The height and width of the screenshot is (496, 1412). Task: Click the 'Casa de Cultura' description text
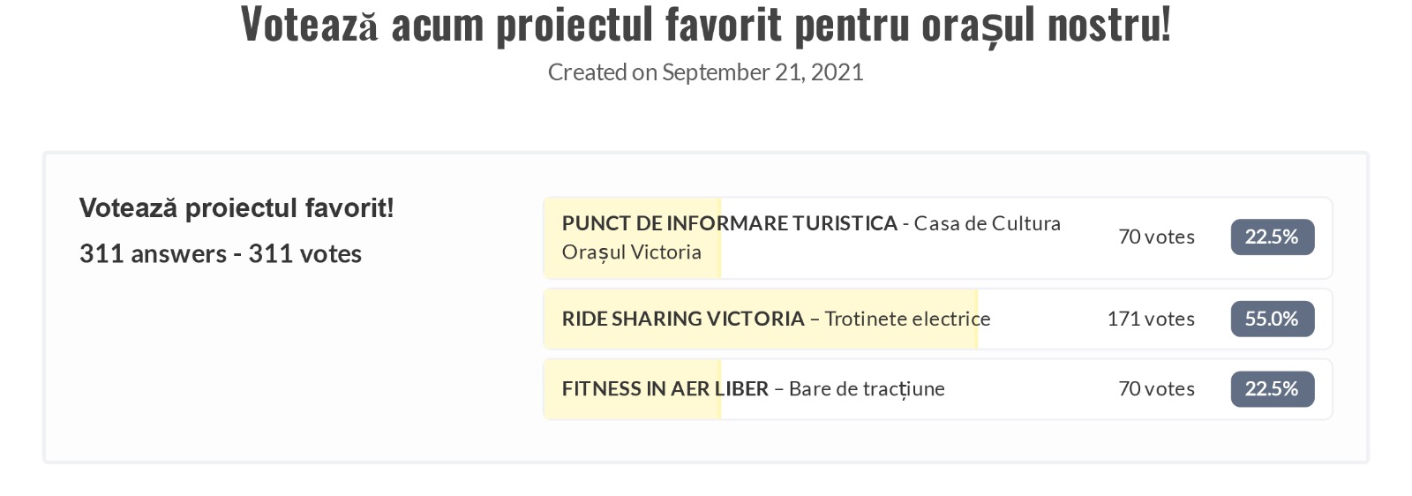[988, 224]
